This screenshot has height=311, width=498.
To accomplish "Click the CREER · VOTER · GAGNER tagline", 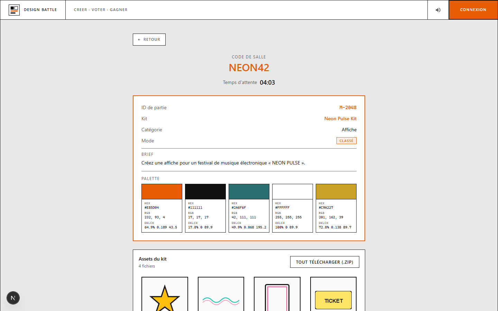I will [101, 10].
